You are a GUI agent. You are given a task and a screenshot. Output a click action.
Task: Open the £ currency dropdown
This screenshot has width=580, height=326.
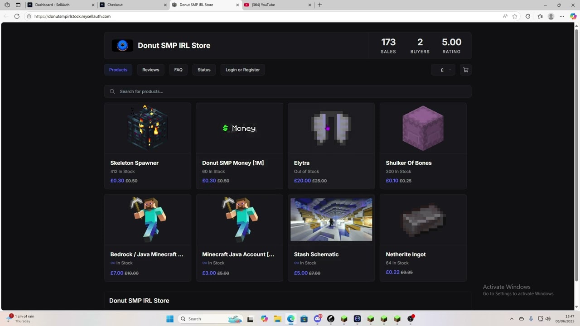[443, 70]
